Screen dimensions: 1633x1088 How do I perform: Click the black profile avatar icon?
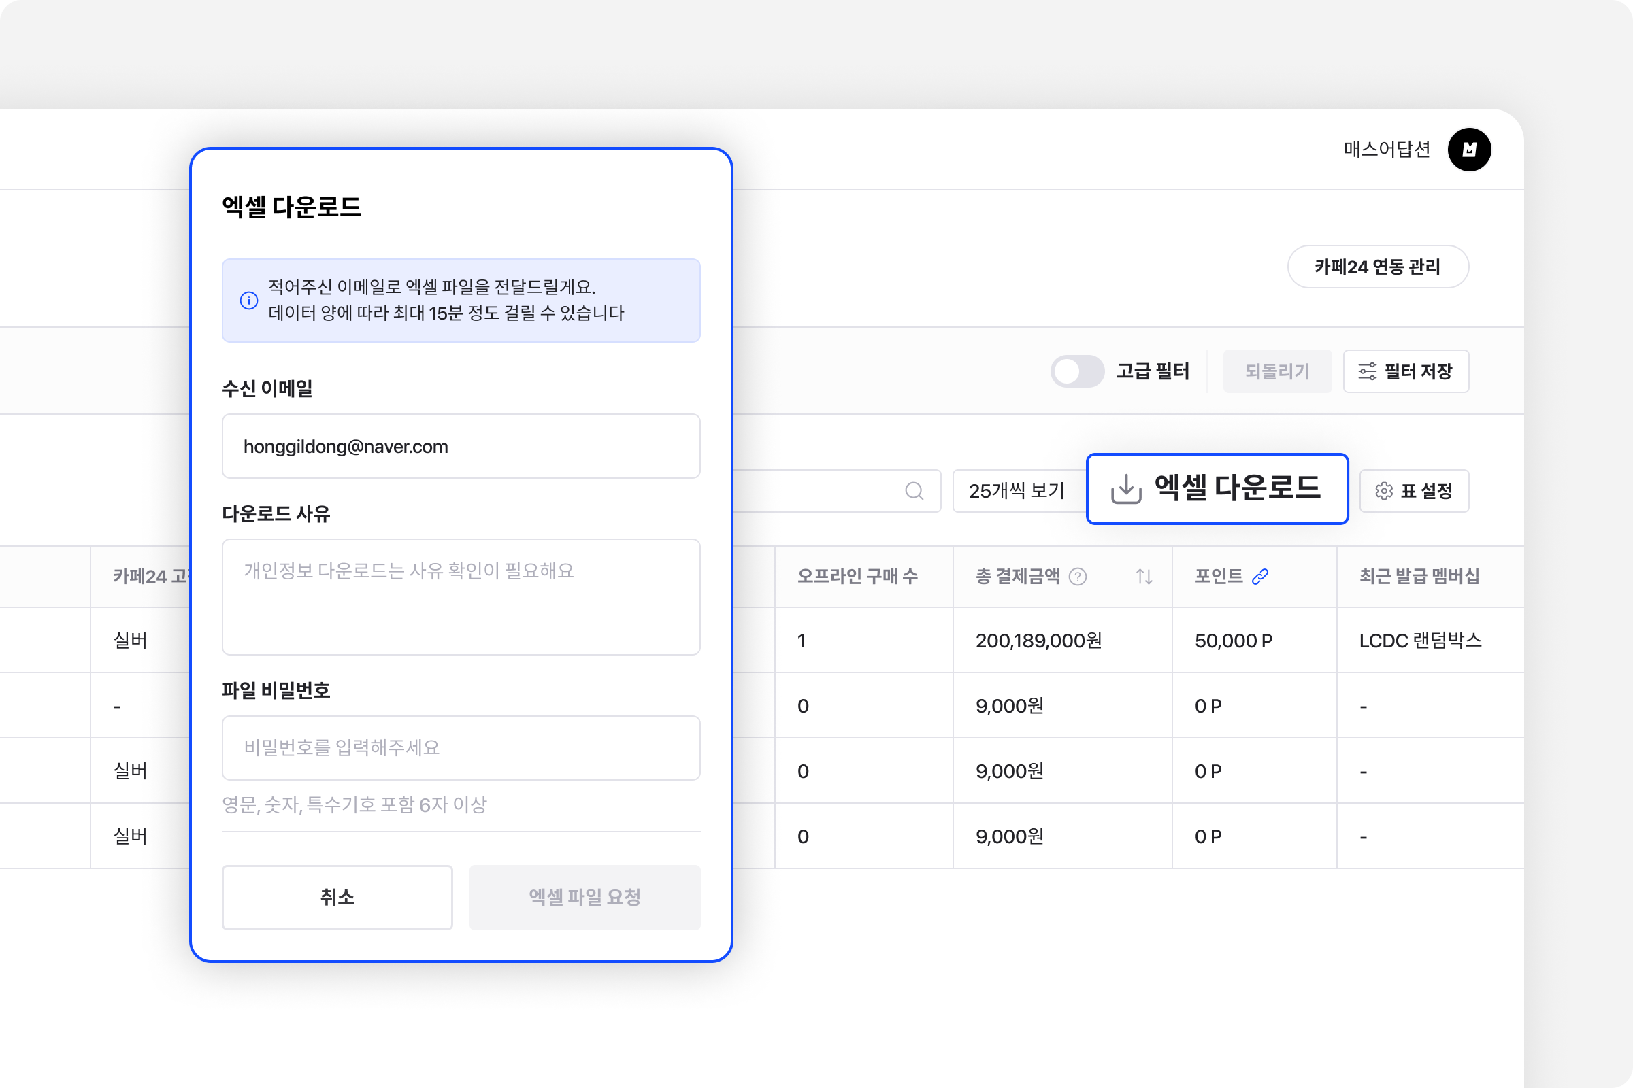[1469, 149]
